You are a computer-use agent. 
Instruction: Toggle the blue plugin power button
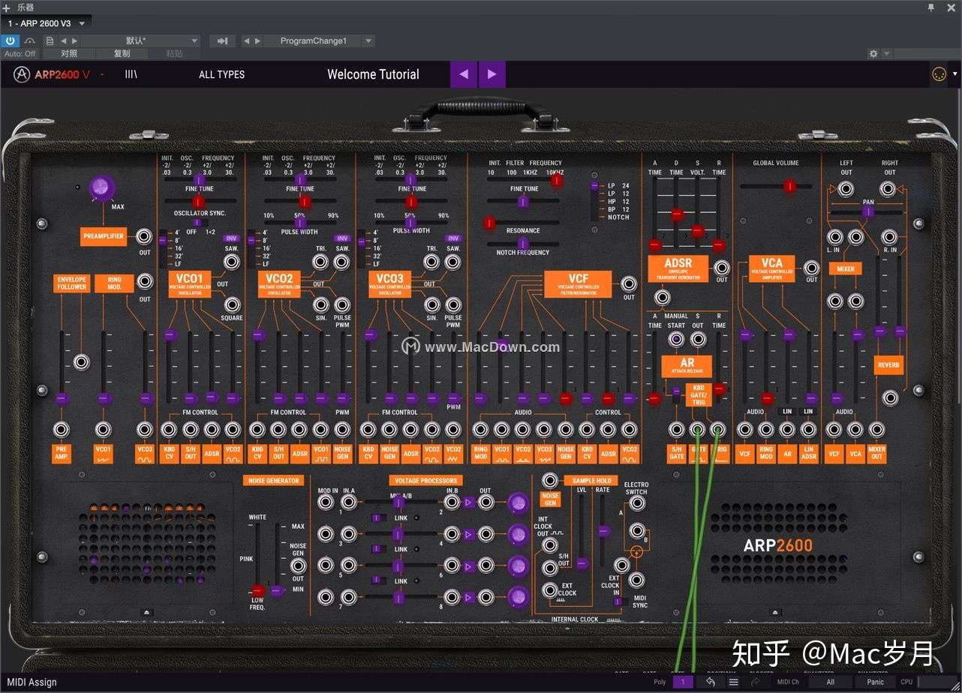point(11,40)
